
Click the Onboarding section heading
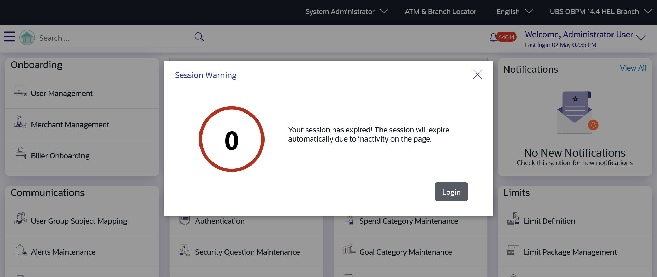click(x=37, y=65)
